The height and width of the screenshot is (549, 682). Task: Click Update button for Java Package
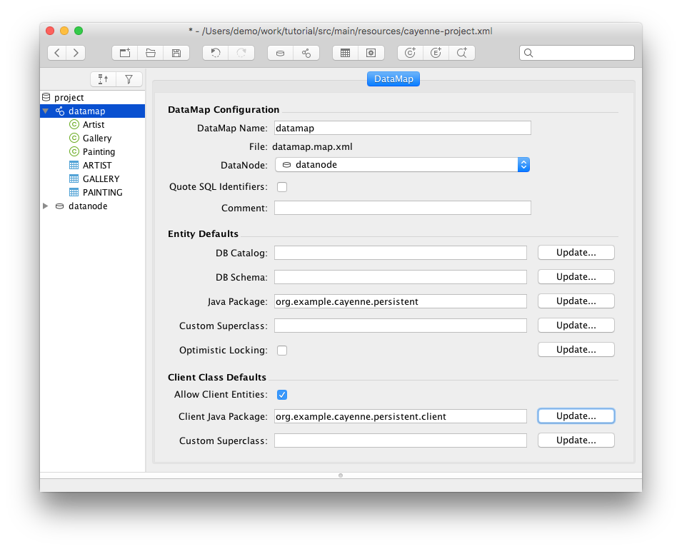pos(576,301)
